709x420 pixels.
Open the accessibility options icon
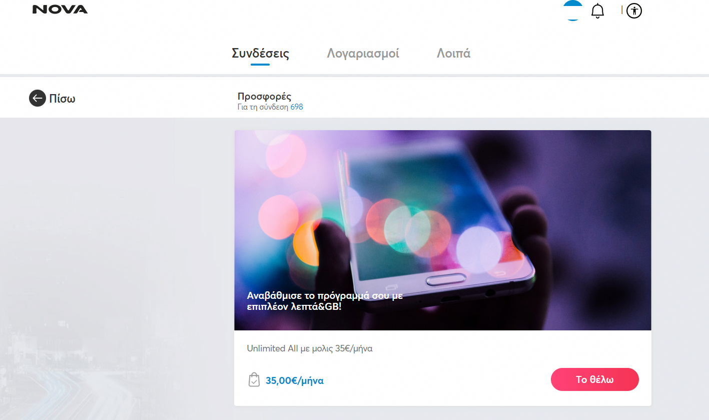pyautogui.click(x=634, y=11)
